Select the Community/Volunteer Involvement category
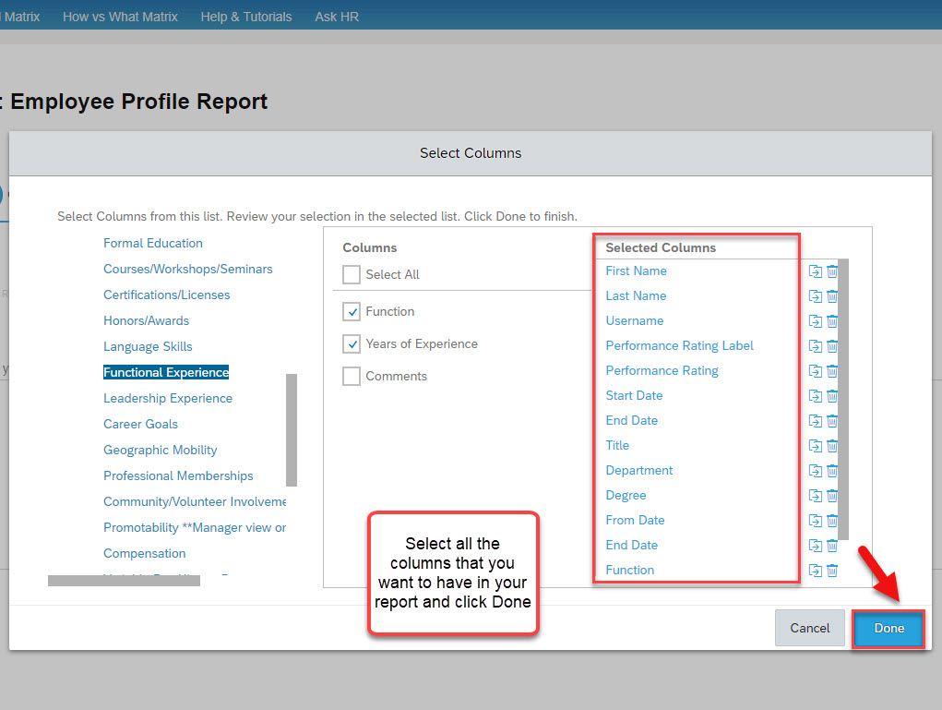The width and height of the screenshot is (942, 710). point(195,501)
